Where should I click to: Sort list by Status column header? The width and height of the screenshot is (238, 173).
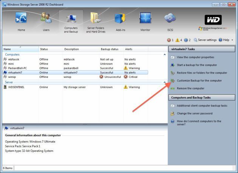click(x=51, y=49)
